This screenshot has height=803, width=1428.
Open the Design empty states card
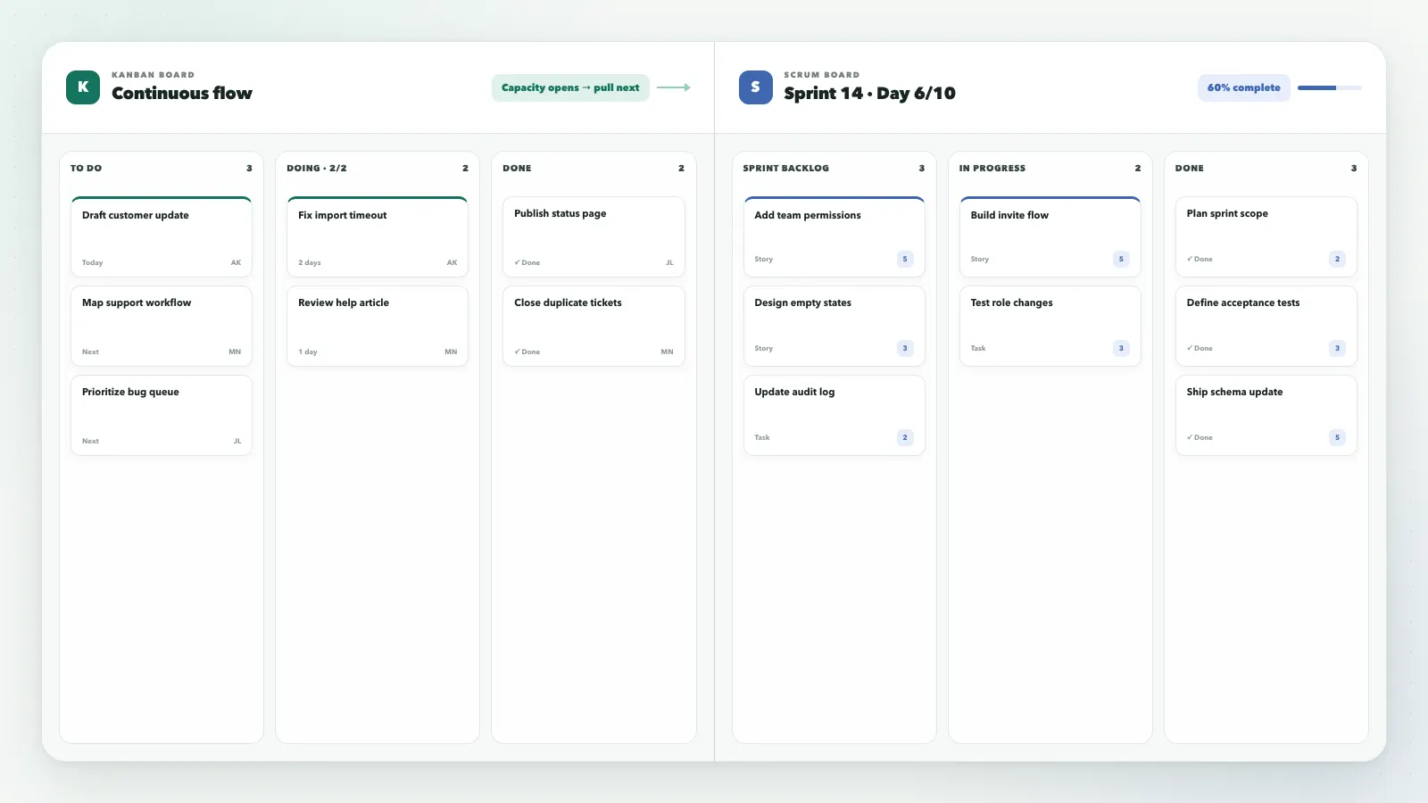point(834,326)
